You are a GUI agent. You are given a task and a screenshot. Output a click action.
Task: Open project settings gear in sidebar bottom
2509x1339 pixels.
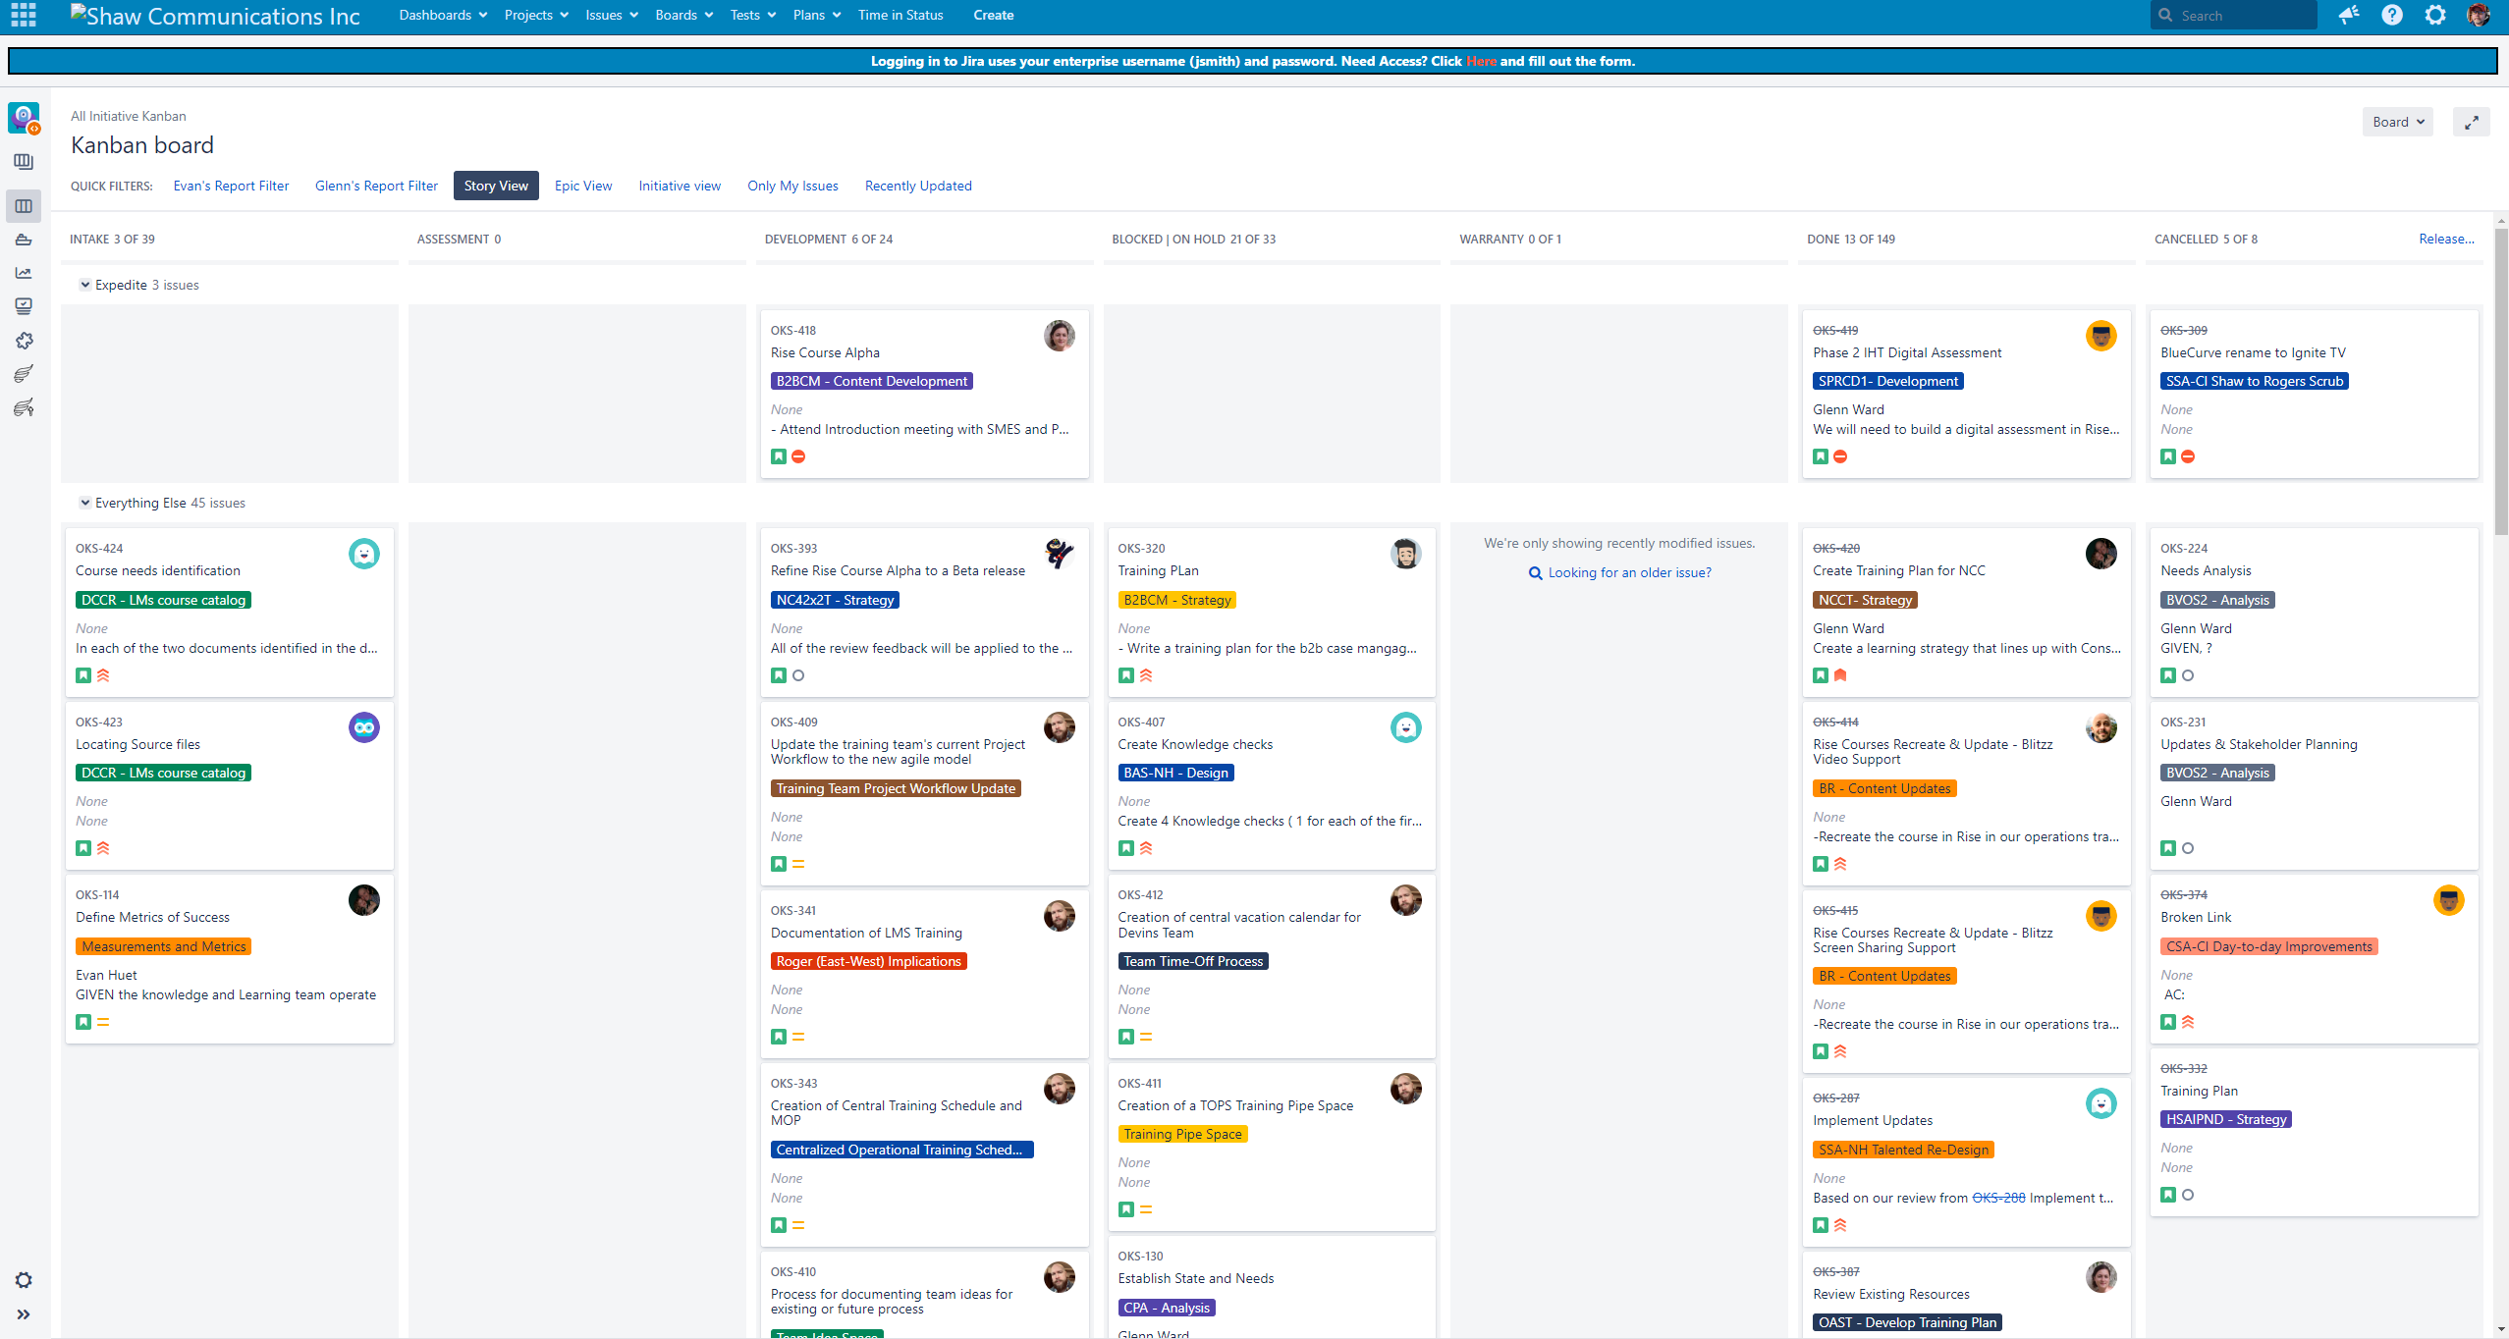click(x=24, y=1280)
